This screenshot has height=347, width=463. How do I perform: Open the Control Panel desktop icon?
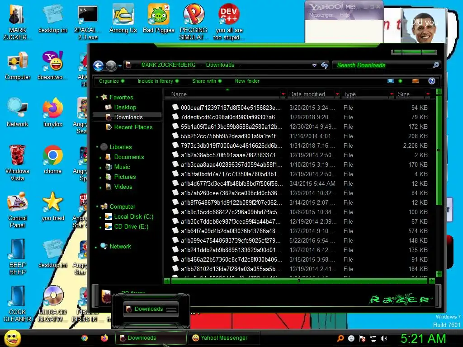[18, 210]
